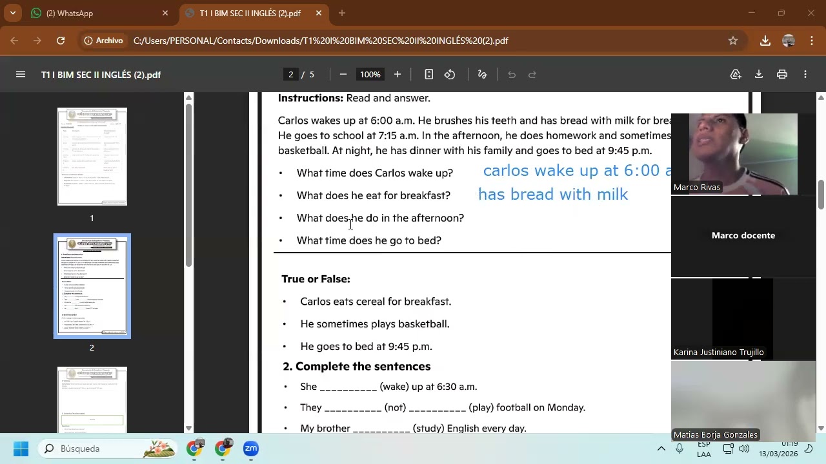Open ESP LAA language selector

coord(704,449)
